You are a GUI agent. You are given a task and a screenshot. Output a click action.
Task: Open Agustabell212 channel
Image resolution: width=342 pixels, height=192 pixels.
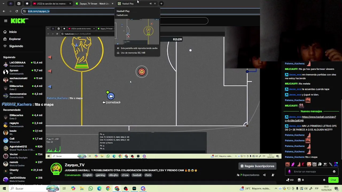pos(23,148)
